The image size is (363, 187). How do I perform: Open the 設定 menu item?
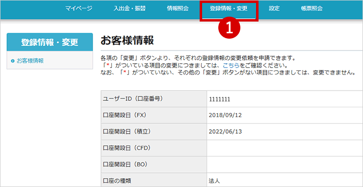(x=274, y=9)
